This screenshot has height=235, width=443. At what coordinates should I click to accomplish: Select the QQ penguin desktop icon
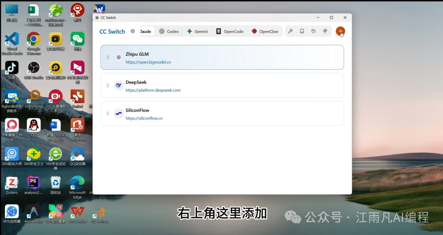34,127
